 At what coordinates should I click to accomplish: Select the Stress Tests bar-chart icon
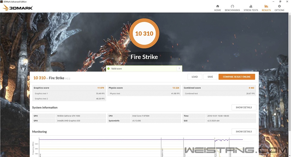pos(251,6)
